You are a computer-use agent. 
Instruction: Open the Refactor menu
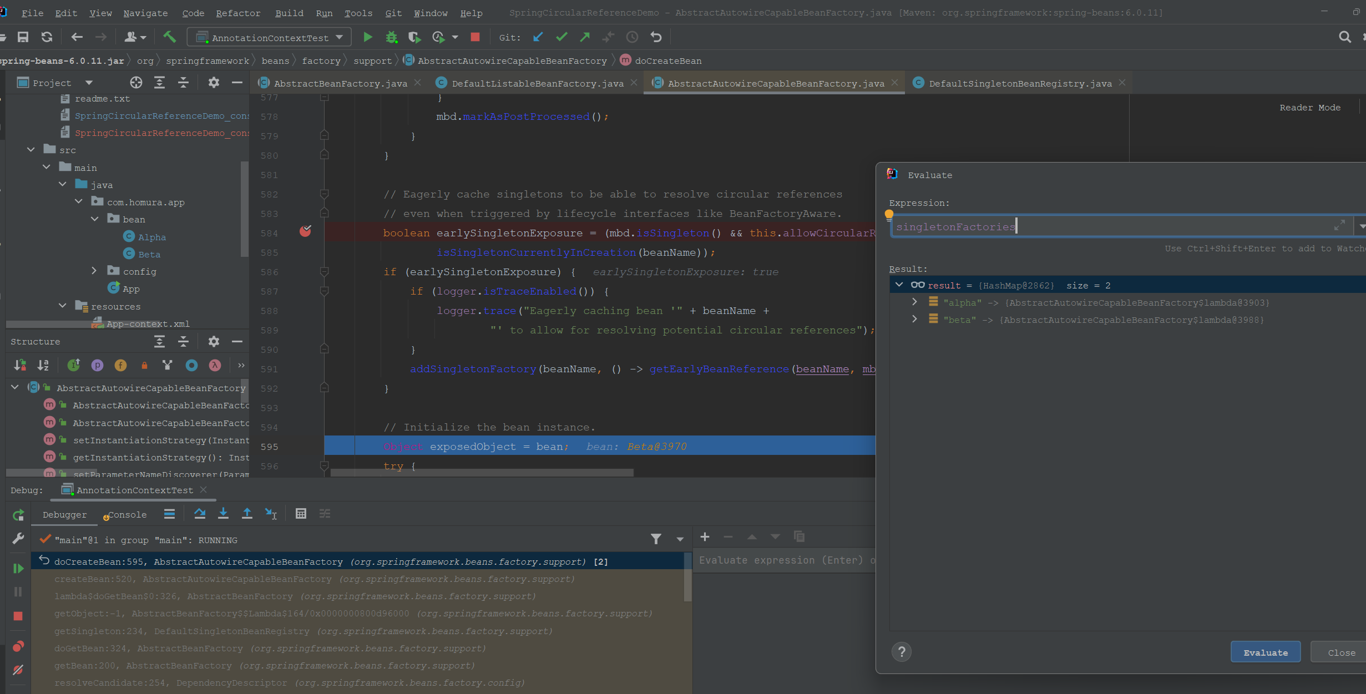point(238,13)
